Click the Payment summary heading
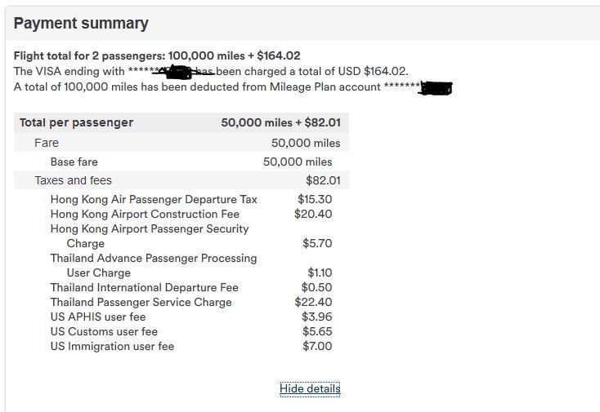 [x=81, y=24]
